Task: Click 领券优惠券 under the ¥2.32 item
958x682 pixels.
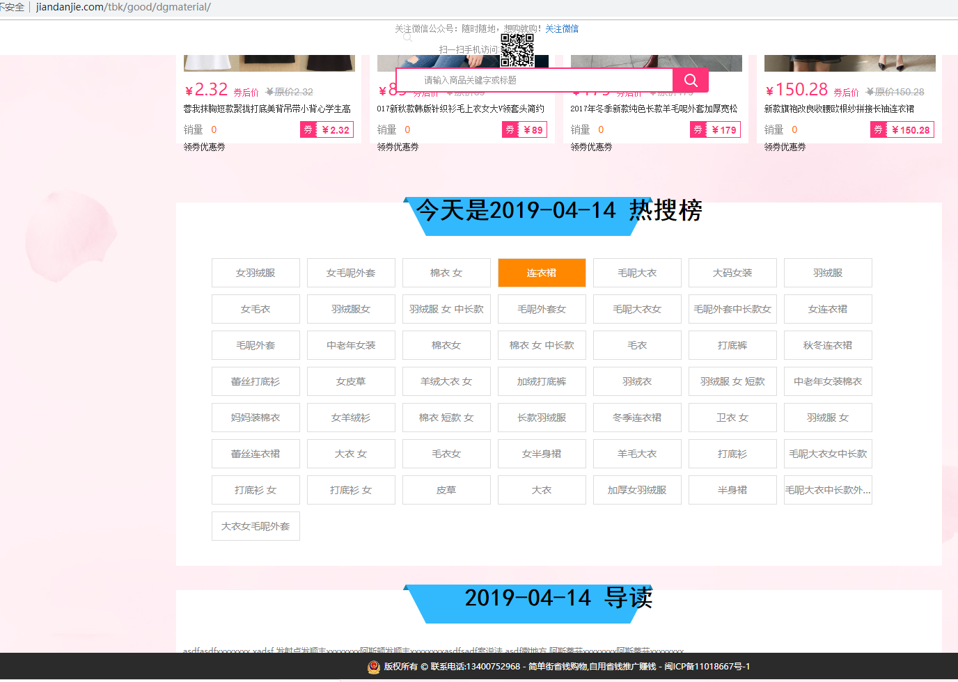Action: tap(204, 147)
